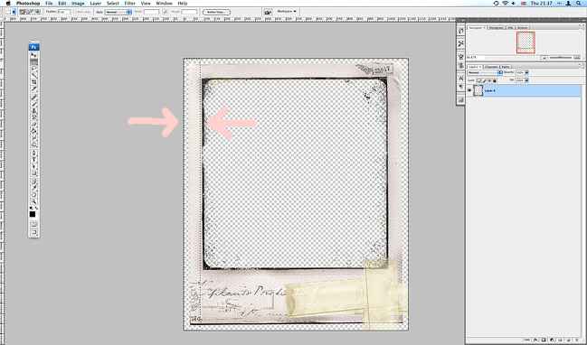
Task: Select the Zoom magnifier tool
Action: click(33, 201)
